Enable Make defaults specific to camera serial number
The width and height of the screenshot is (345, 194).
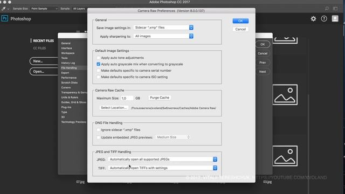(98, 71)
